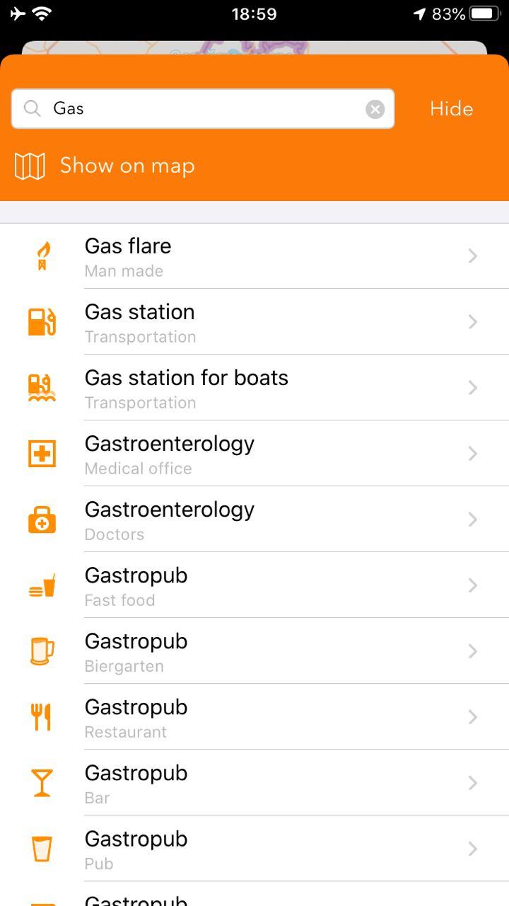Screen dimensions: 509x906
Task: Select Gastroenterology under Medical office
Action: (170, 453)
